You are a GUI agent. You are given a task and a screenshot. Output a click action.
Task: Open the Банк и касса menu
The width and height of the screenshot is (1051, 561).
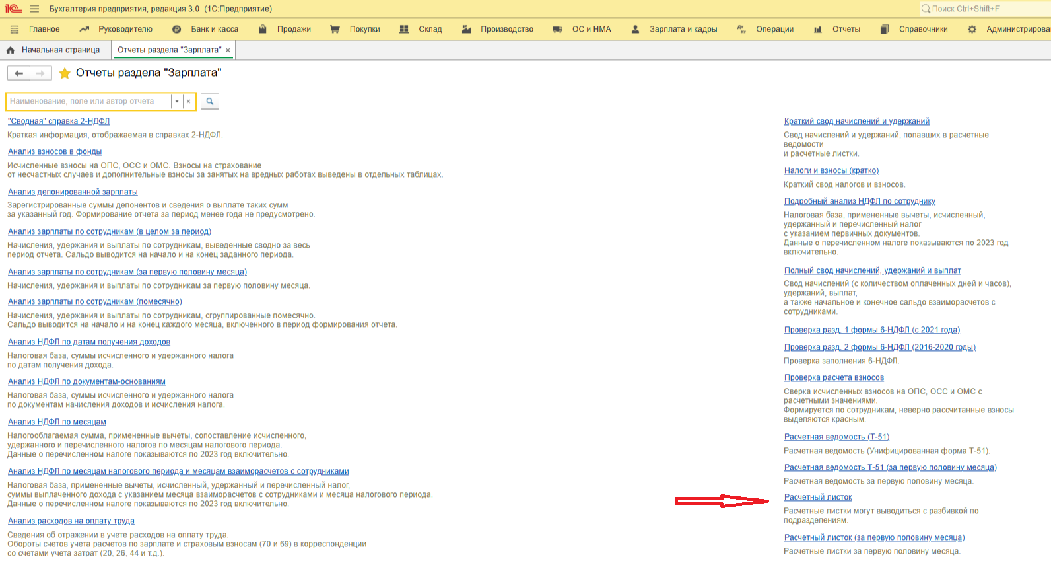[214, 29]
